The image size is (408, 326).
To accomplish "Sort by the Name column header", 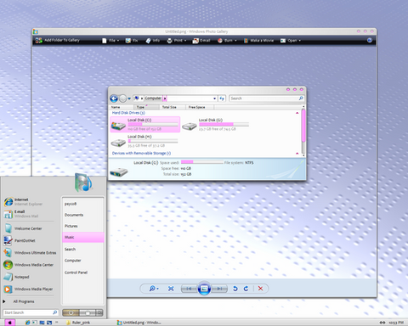I will 122,107.
